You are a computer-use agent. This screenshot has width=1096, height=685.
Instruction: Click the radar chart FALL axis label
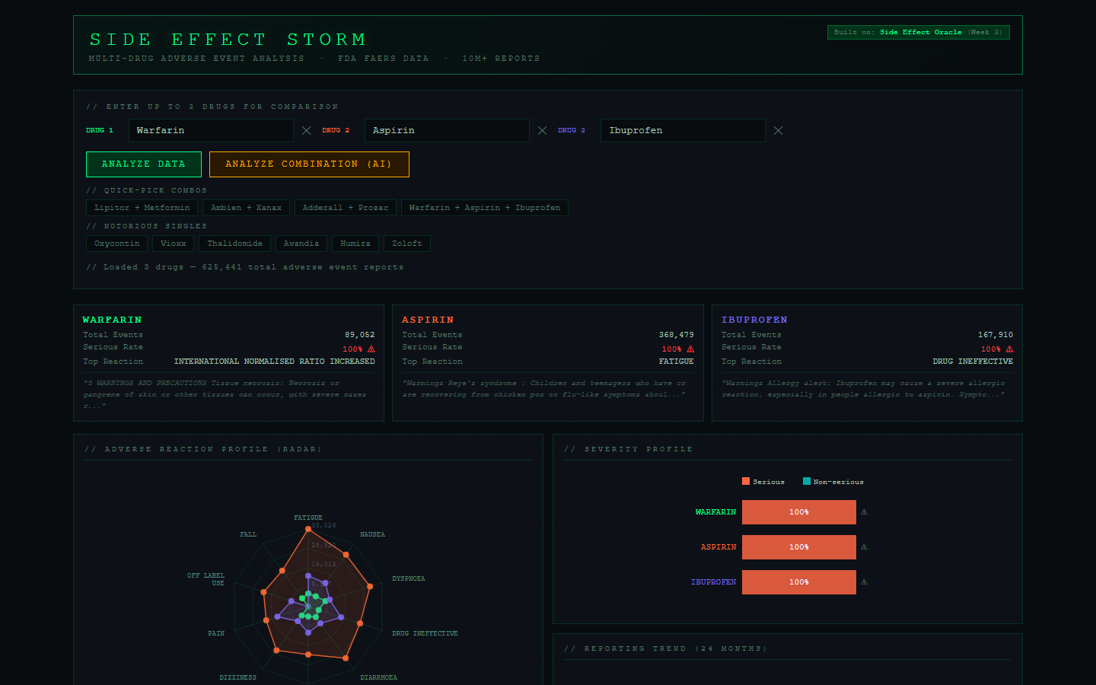click(x=248, y=534)
